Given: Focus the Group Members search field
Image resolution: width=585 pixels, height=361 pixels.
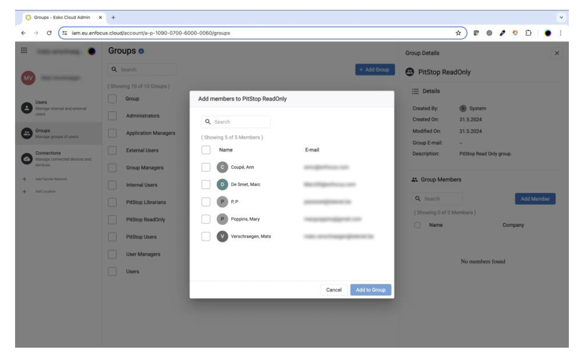Looking at the screenshot, I should (437, 199).
